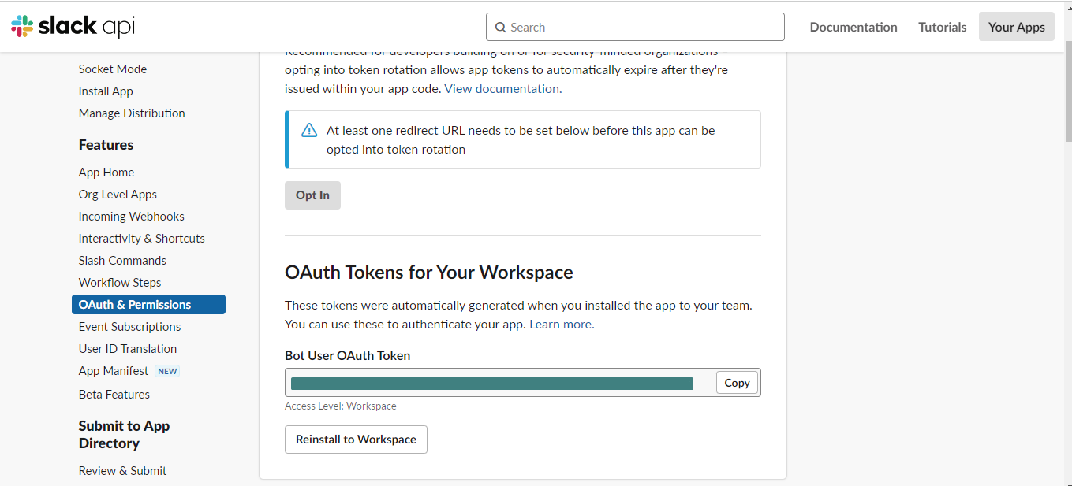Open the View documentation link
Image resolution: width=1072 pixels, height=486 pixels.
(x=502, y=89)
